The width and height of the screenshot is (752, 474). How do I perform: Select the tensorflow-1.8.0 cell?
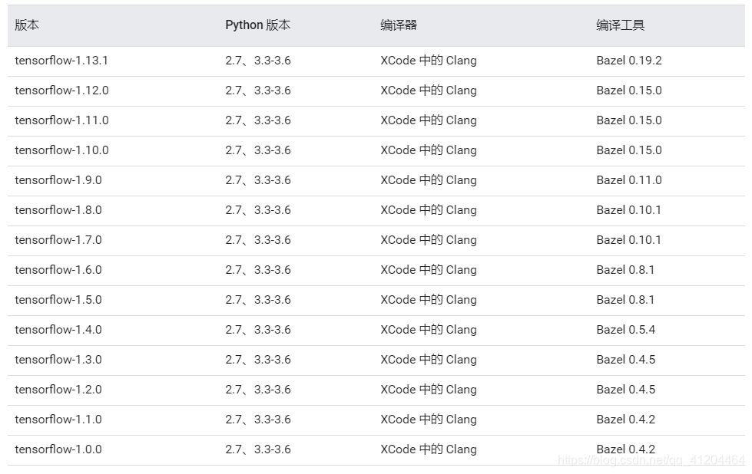(x=58, y=210)
